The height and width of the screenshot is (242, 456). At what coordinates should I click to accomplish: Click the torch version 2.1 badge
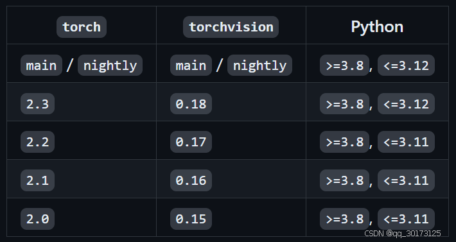pos(37,180)
